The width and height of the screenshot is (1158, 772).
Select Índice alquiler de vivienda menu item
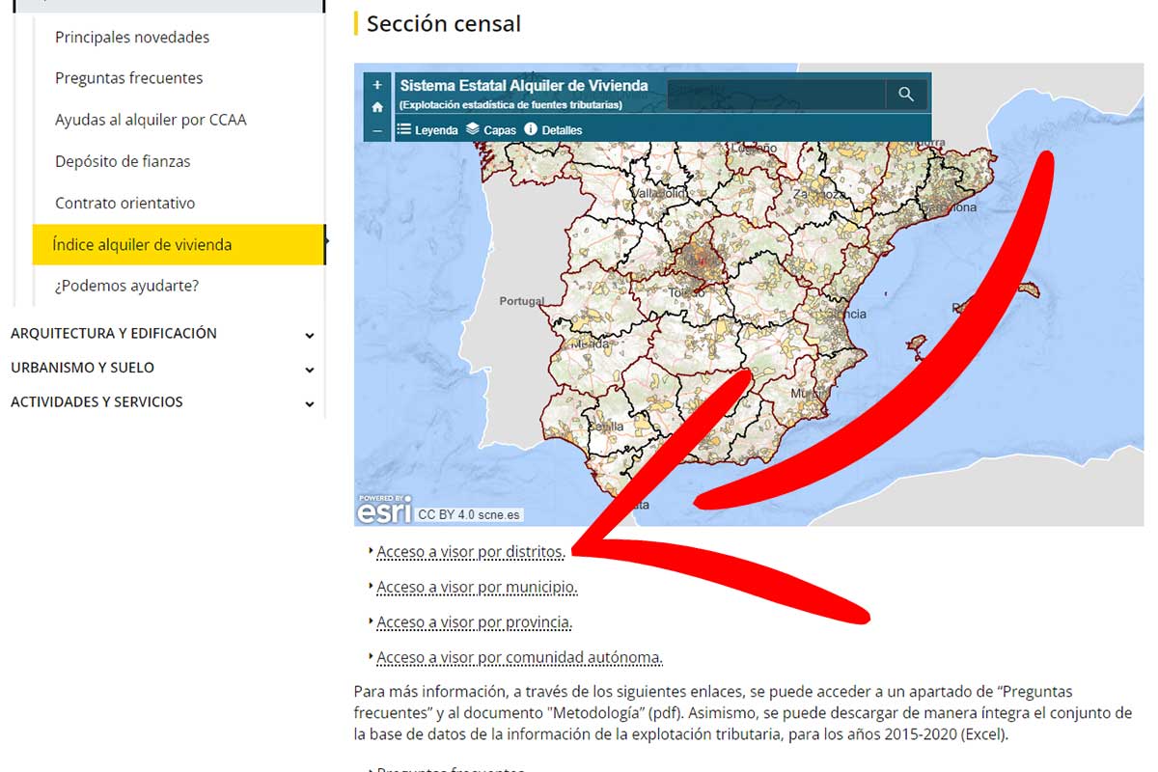coord(142,245)
